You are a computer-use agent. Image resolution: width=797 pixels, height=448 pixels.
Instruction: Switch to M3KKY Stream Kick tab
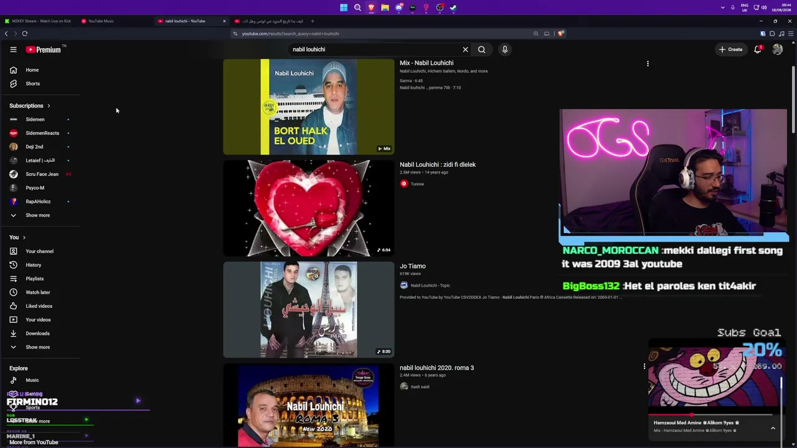(39, 21)
